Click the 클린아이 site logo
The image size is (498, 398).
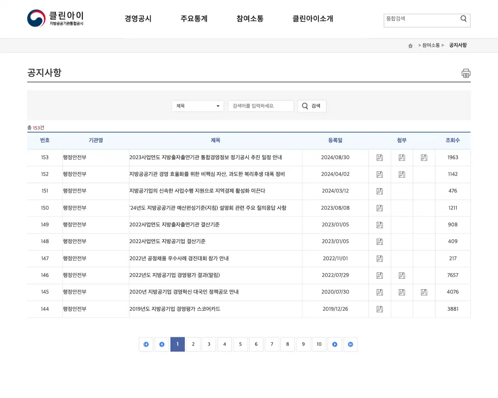[54, 18]
